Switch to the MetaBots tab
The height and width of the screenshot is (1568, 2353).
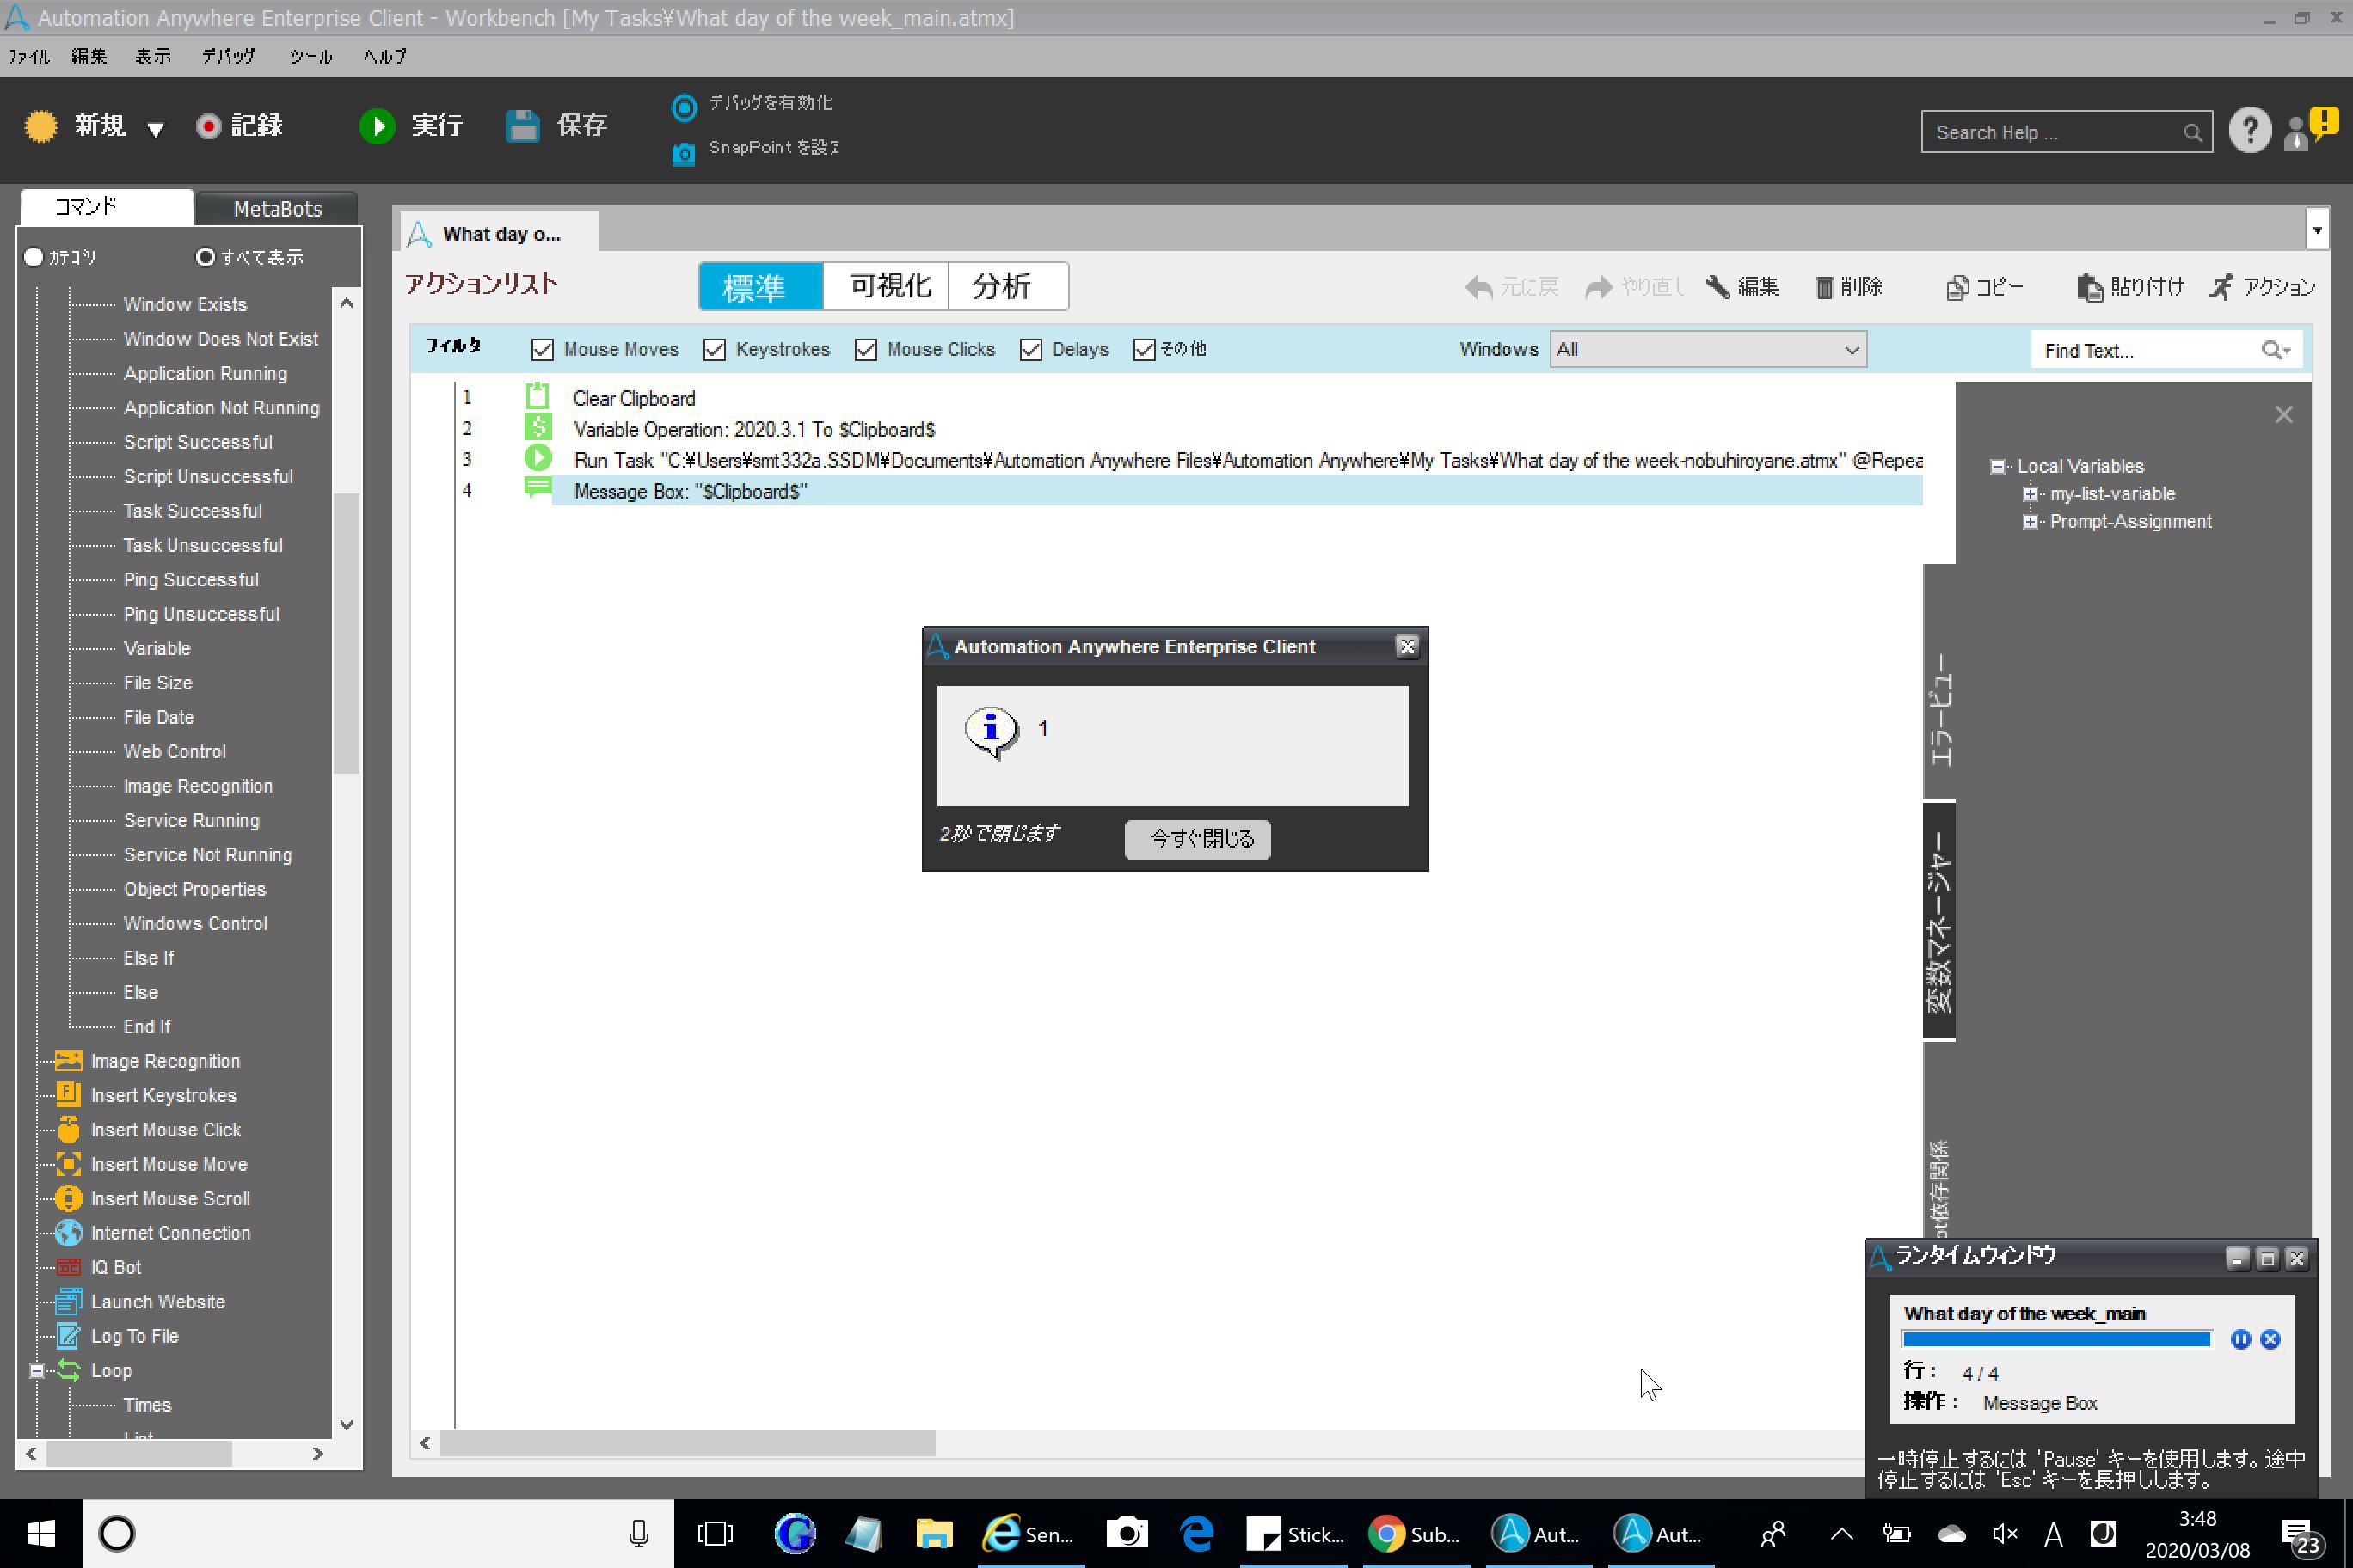click(277, 208)
